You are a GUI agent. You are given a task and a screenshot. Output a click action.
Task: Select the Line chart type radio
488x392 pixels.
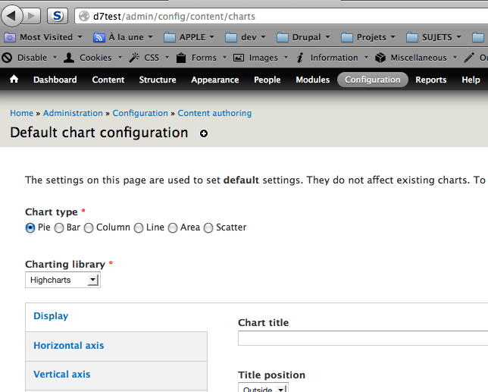[x=139, y=228]
